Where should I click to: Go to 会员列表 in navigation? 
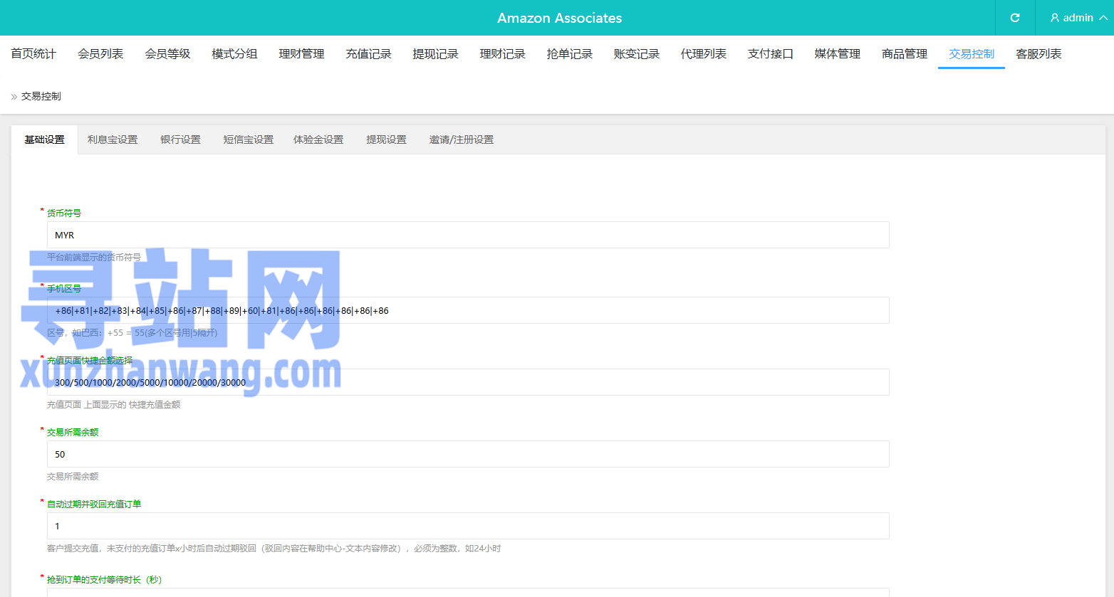pos(100,54)
